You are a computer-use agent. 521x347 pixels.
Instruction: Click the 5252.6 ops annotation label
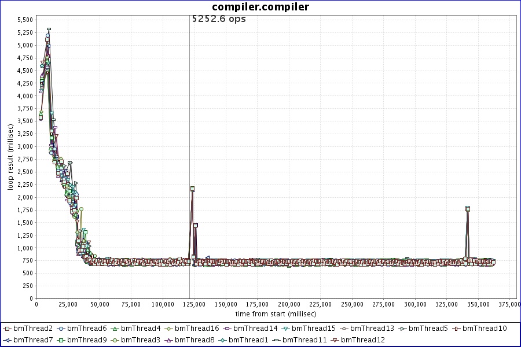(219, 19)
